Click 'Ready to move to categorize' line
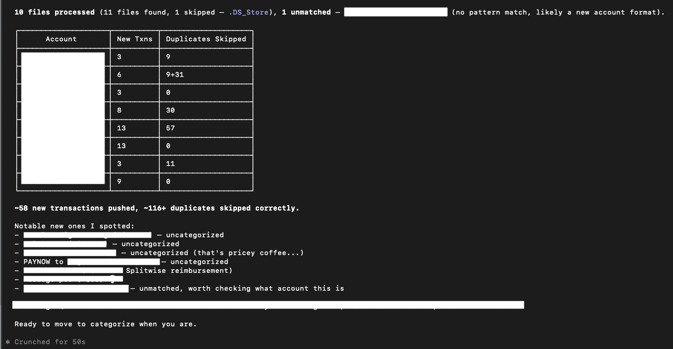 [x=105, y=324]
